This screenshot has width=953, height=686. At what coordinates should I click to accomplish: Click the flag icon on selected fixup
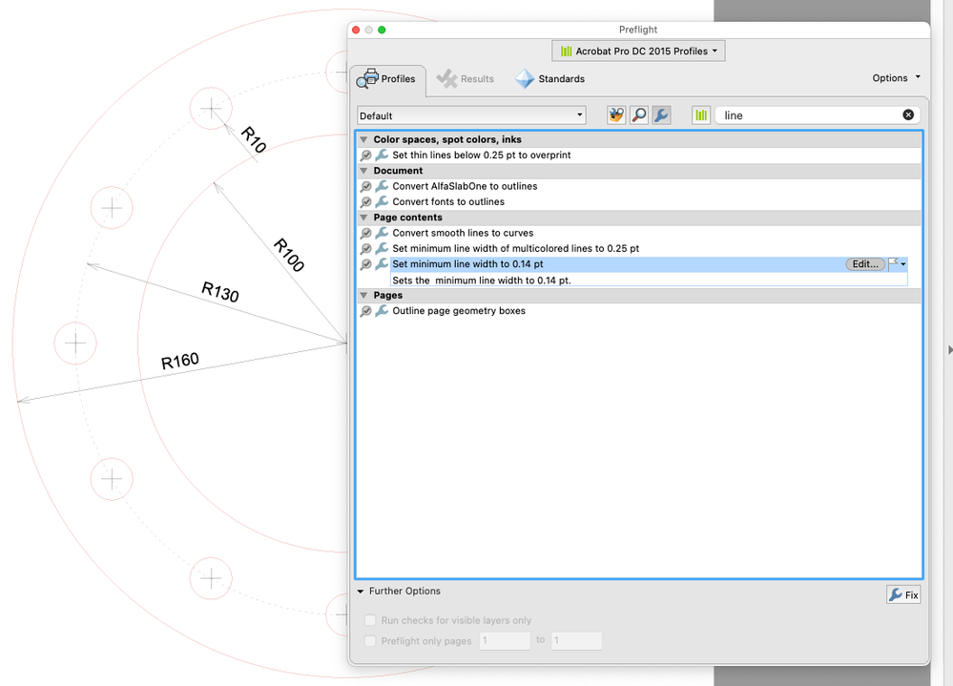(x=894, y=263)
